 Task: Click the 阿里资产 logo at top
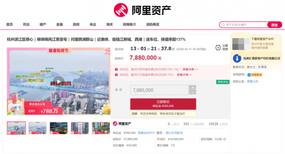tap(142, 10)
